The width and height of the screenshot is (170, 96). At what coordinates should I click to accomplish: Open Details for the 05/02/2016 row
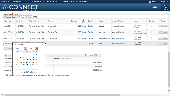click(x=90, y=38)
